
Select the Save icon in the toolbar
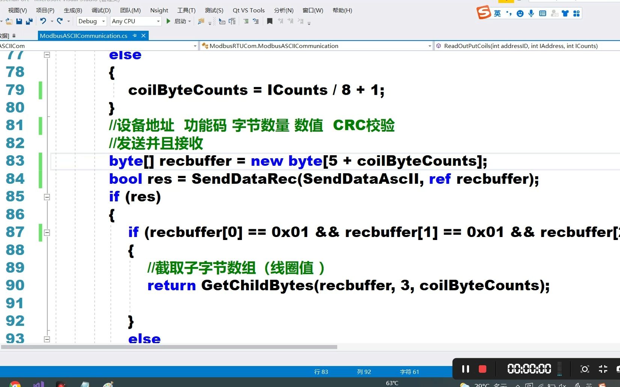[19, 21]
